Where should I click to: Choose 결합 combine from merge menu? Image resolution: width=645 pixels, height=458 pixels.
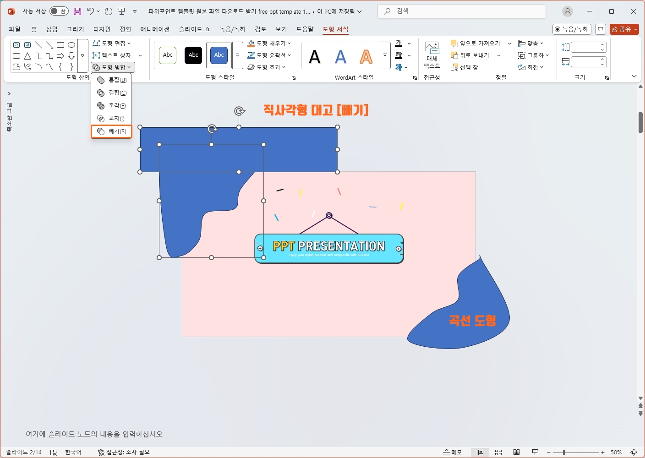[x=112, y=93]
